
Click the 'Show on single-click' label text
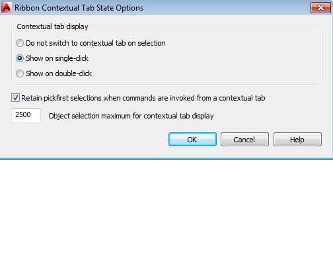(57, 58)
